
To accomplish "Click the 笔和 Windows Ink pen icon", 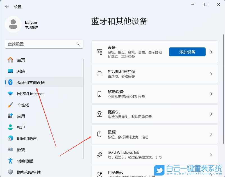I will pos(99,154).
